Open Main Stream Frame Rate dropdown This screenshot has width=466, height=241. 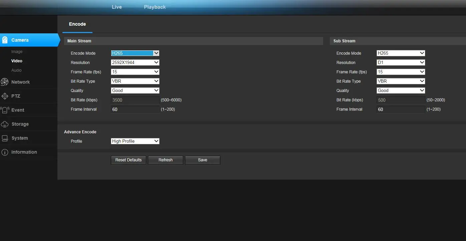point(135,72)
